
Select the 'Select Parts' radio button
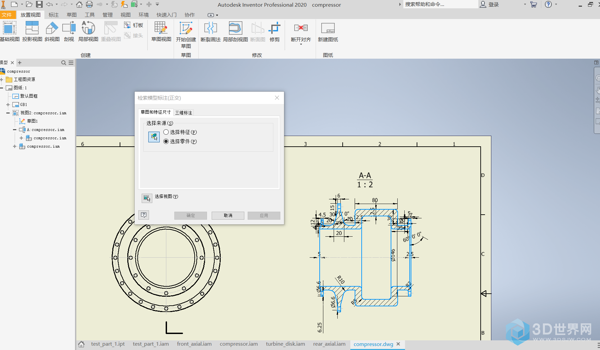(x=166, y=141)
